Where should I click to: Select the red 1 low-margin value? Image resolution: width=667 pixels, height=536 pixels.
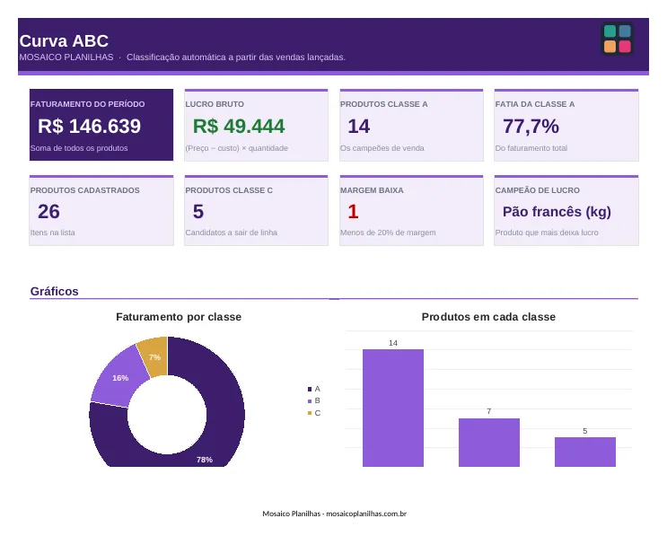pos(353,212)
